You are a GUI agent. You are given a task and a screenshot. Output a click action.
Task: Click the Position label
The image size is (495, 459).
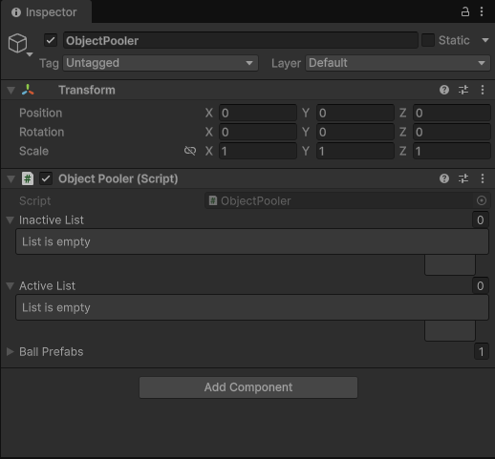[x=41, y=113]
